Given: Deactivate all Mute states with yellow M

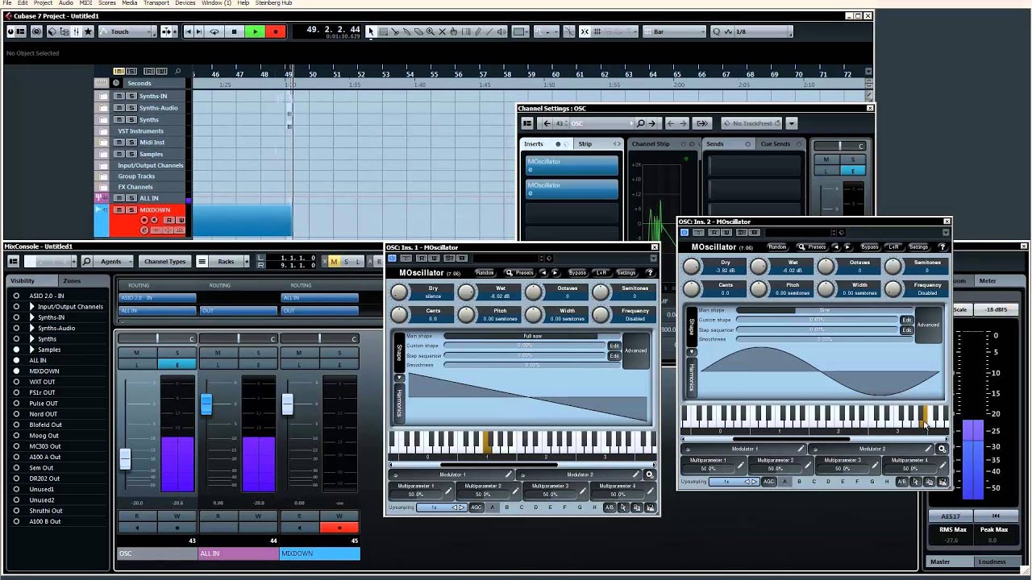Looking at the screenshot, I should 334,262.
